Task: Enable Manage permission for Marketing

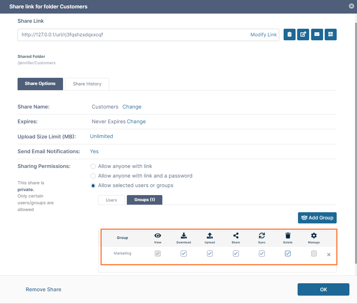Action: (x=314, y=253)
